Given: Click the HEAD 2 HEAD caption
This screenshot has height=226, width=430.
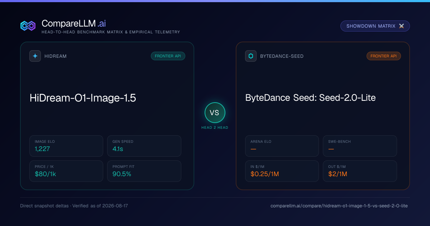Looking at the screenshot, I should coord(215,128).
